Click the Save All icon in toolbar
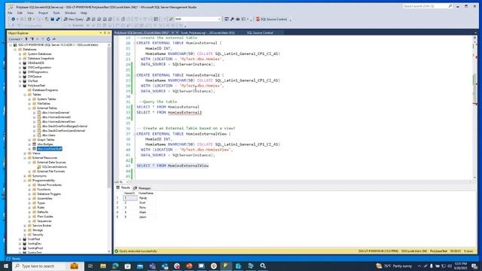 click(x=58, y=19)
